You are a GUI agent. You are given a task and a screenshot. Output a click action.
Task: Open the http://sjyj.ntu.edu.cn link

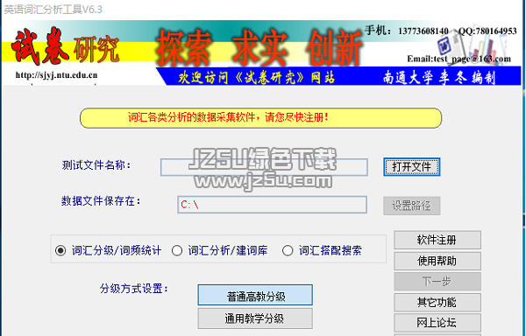pyautogui.click(x=56, y=75)
